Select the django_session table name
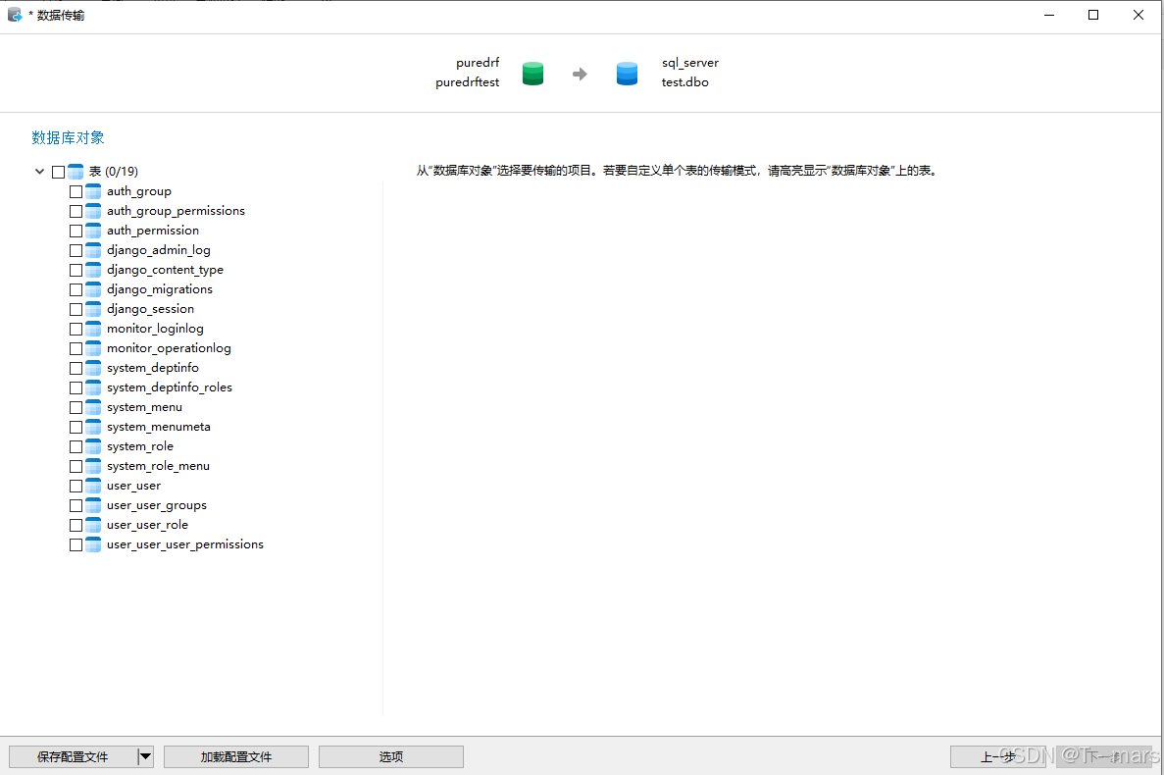This screenshot has width=1164, height=775. (x=151, y=309)
